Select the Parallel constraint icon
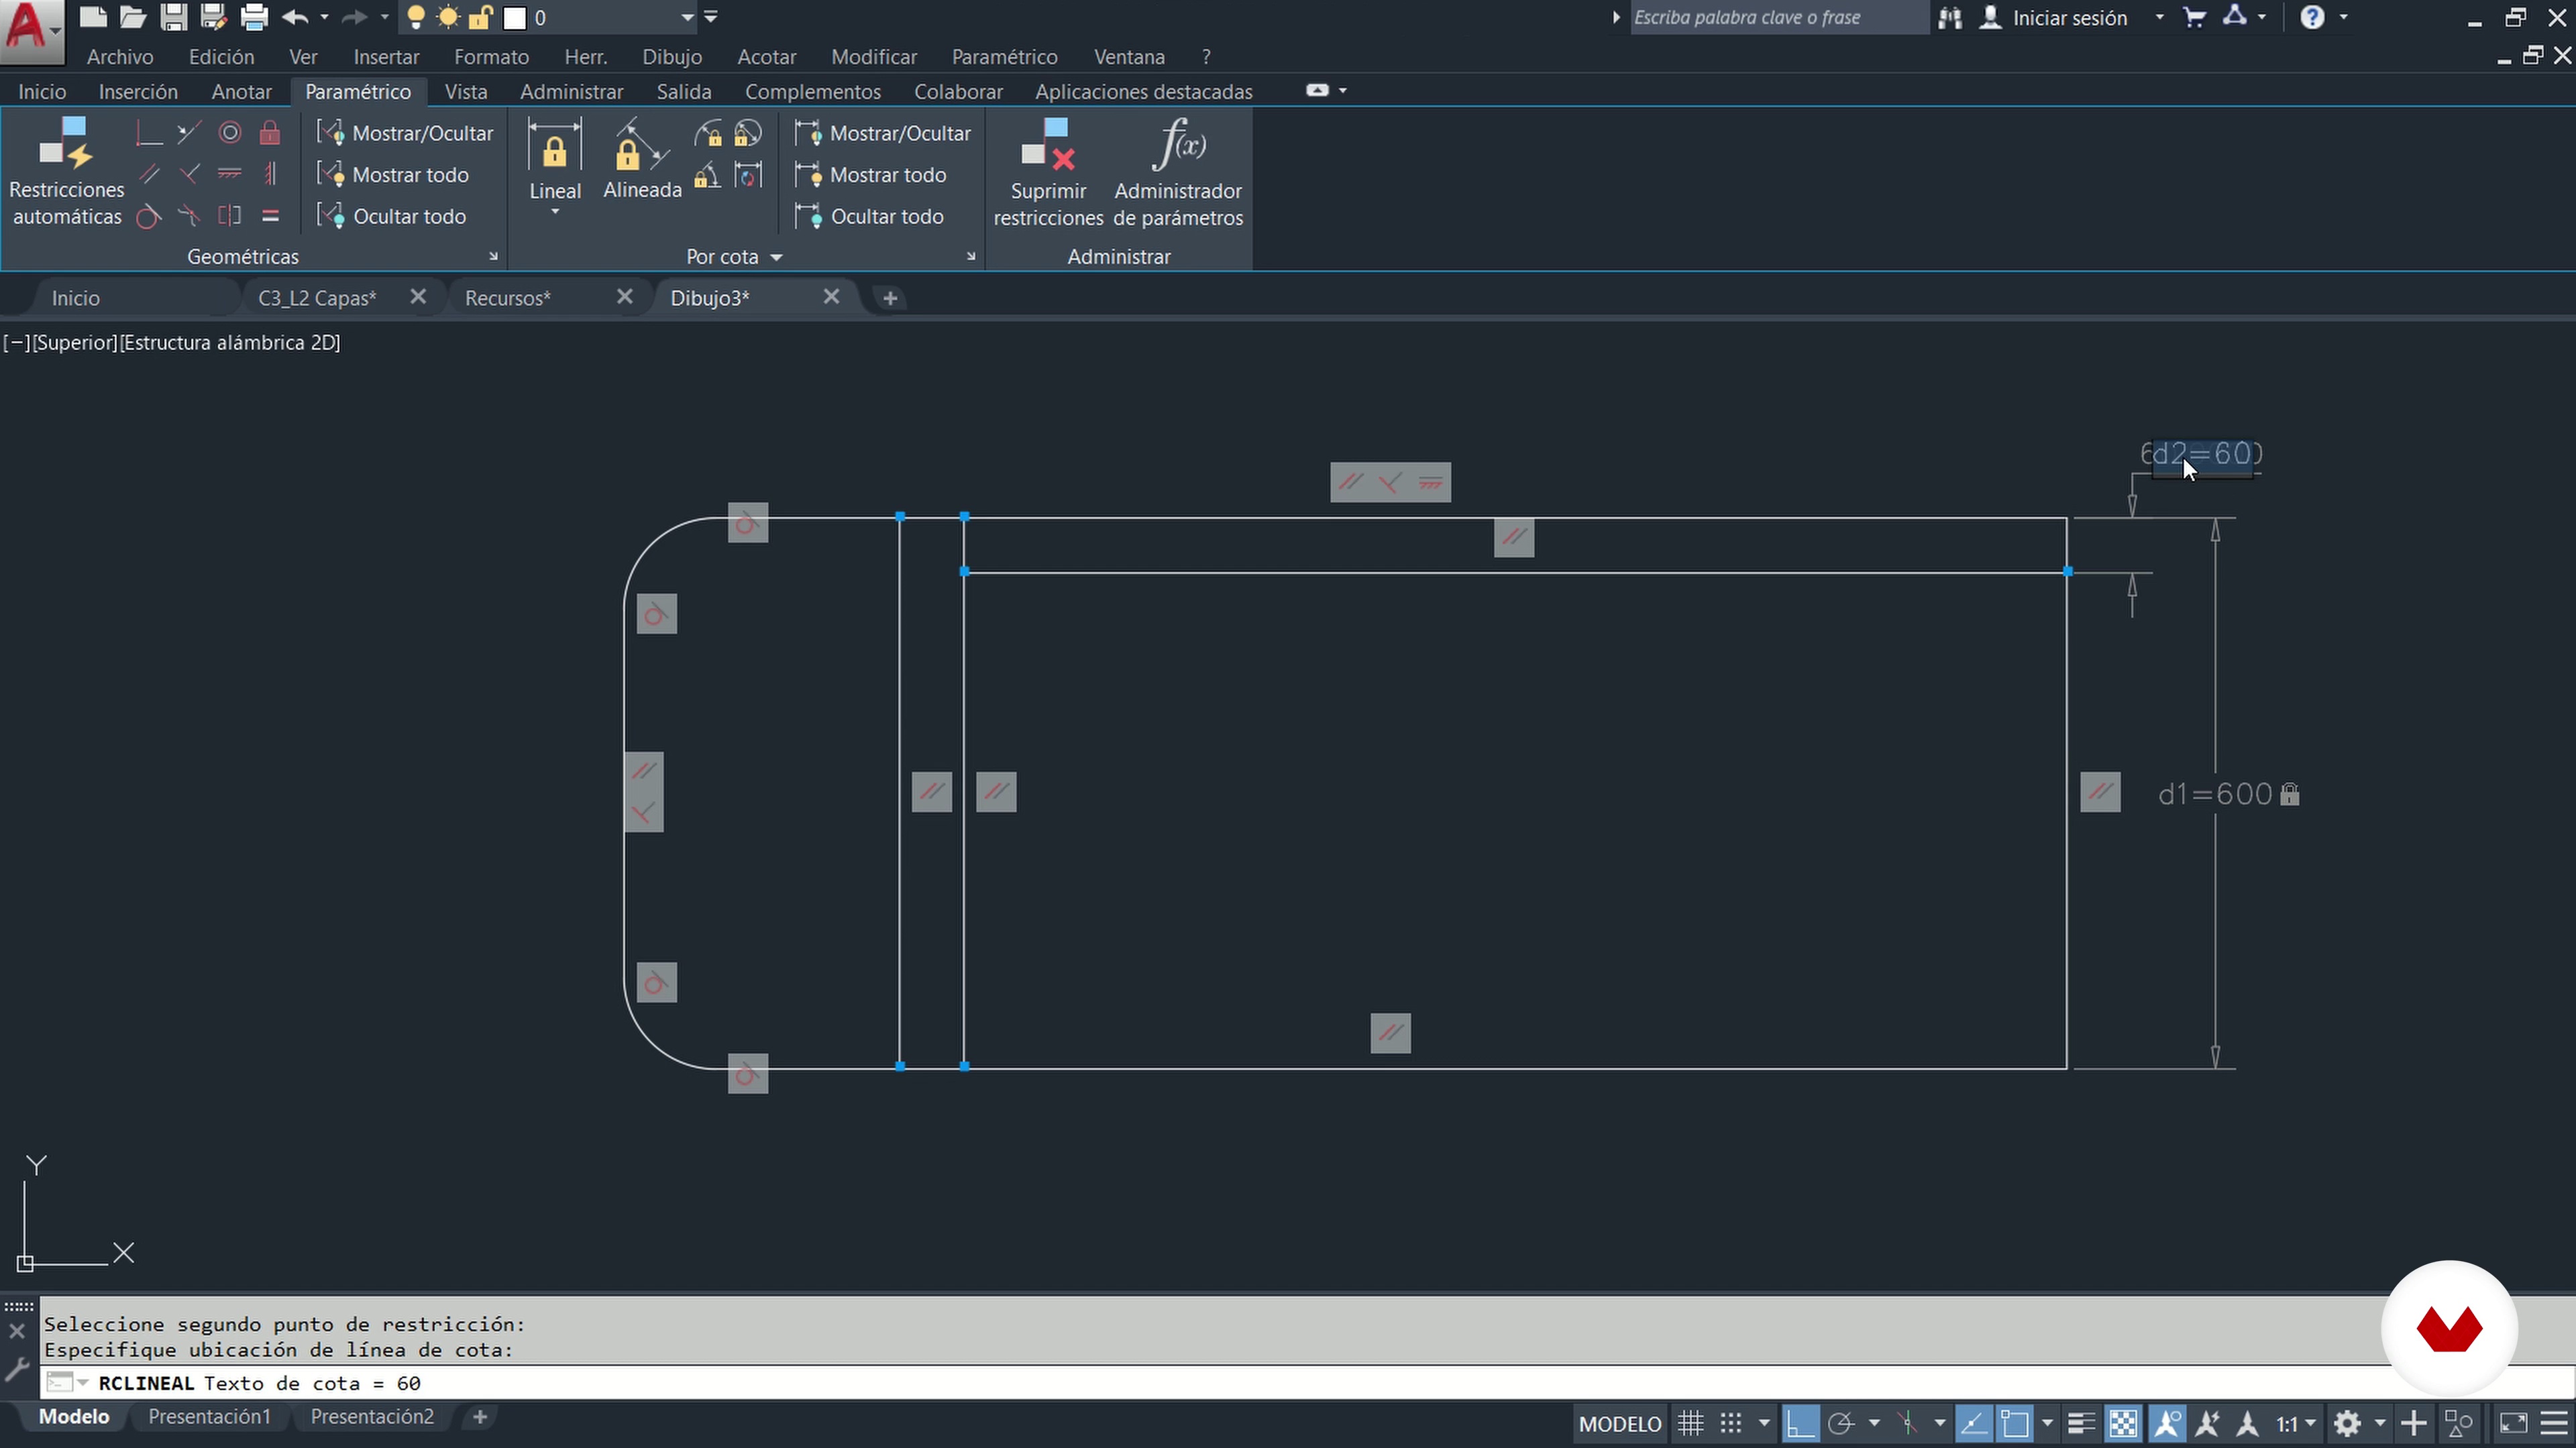Image resolution: width=2576 pixels, height=1448 pixels. 149,175
